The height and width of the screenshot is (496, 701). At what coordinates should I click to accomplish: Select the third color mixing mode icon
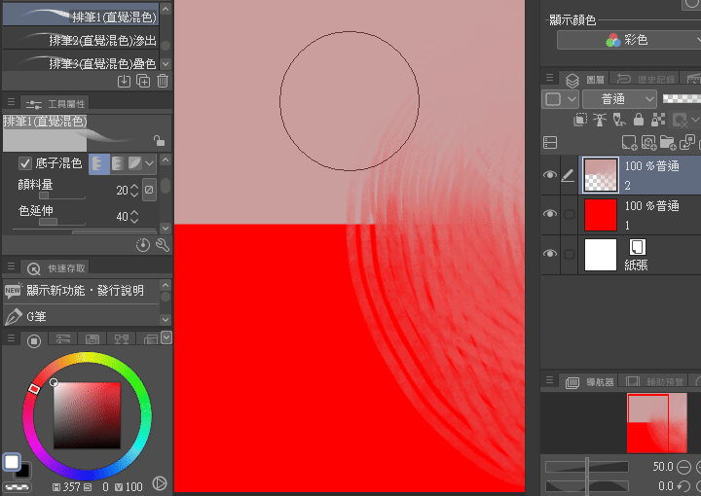134,163
